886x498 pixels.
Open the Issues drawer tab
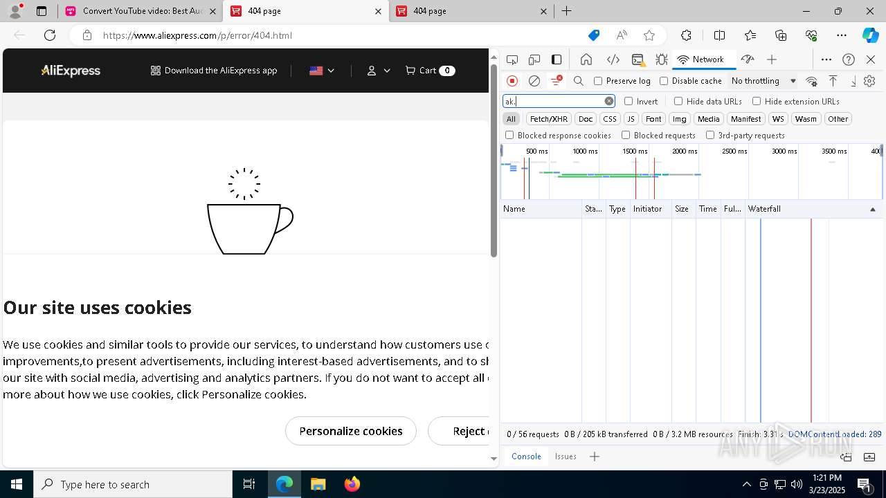(566, 456)
